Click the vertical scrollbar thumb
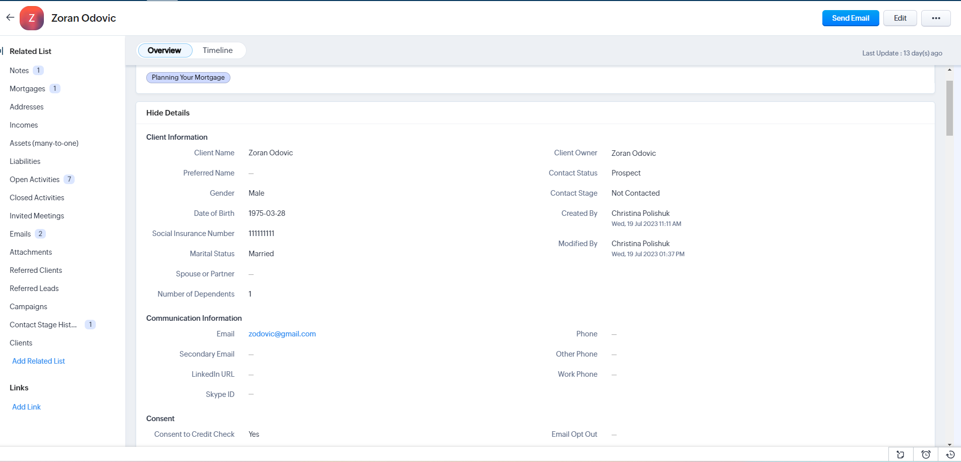The image size is (961, 462). 949,108
